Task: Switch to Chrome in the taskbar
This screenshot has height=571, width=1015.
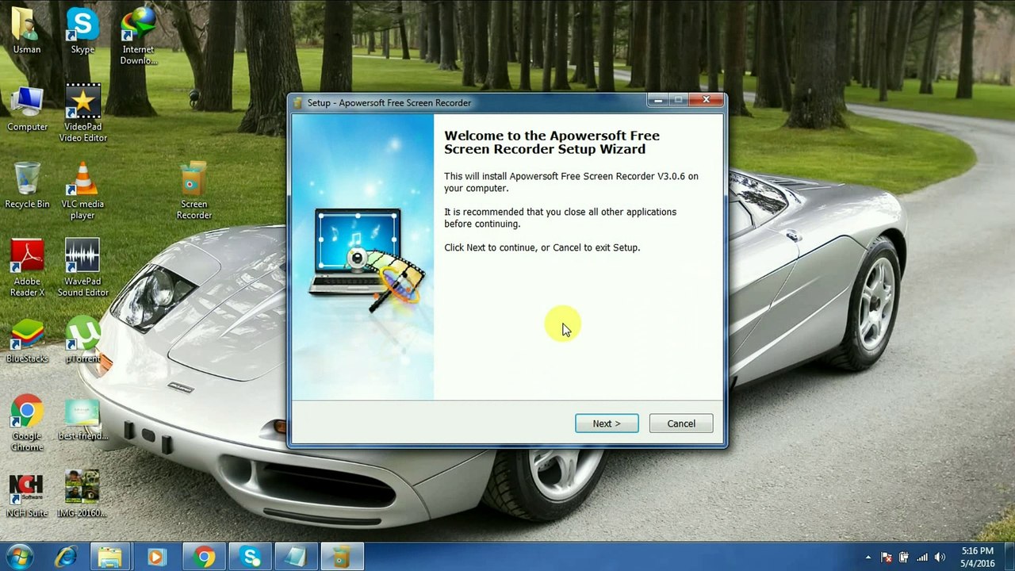Action: (x=204, y=557)
